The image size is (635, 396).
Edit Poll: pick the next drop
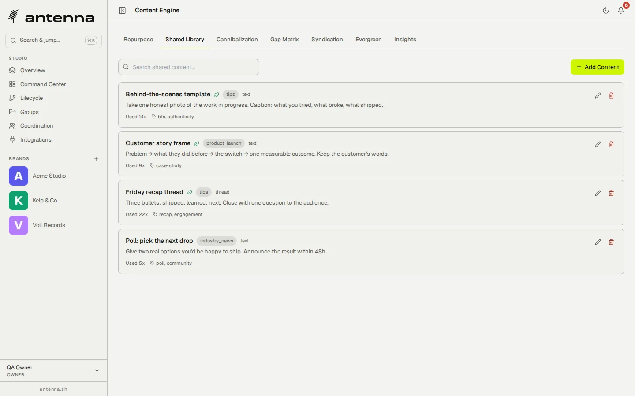pos(598,242)
